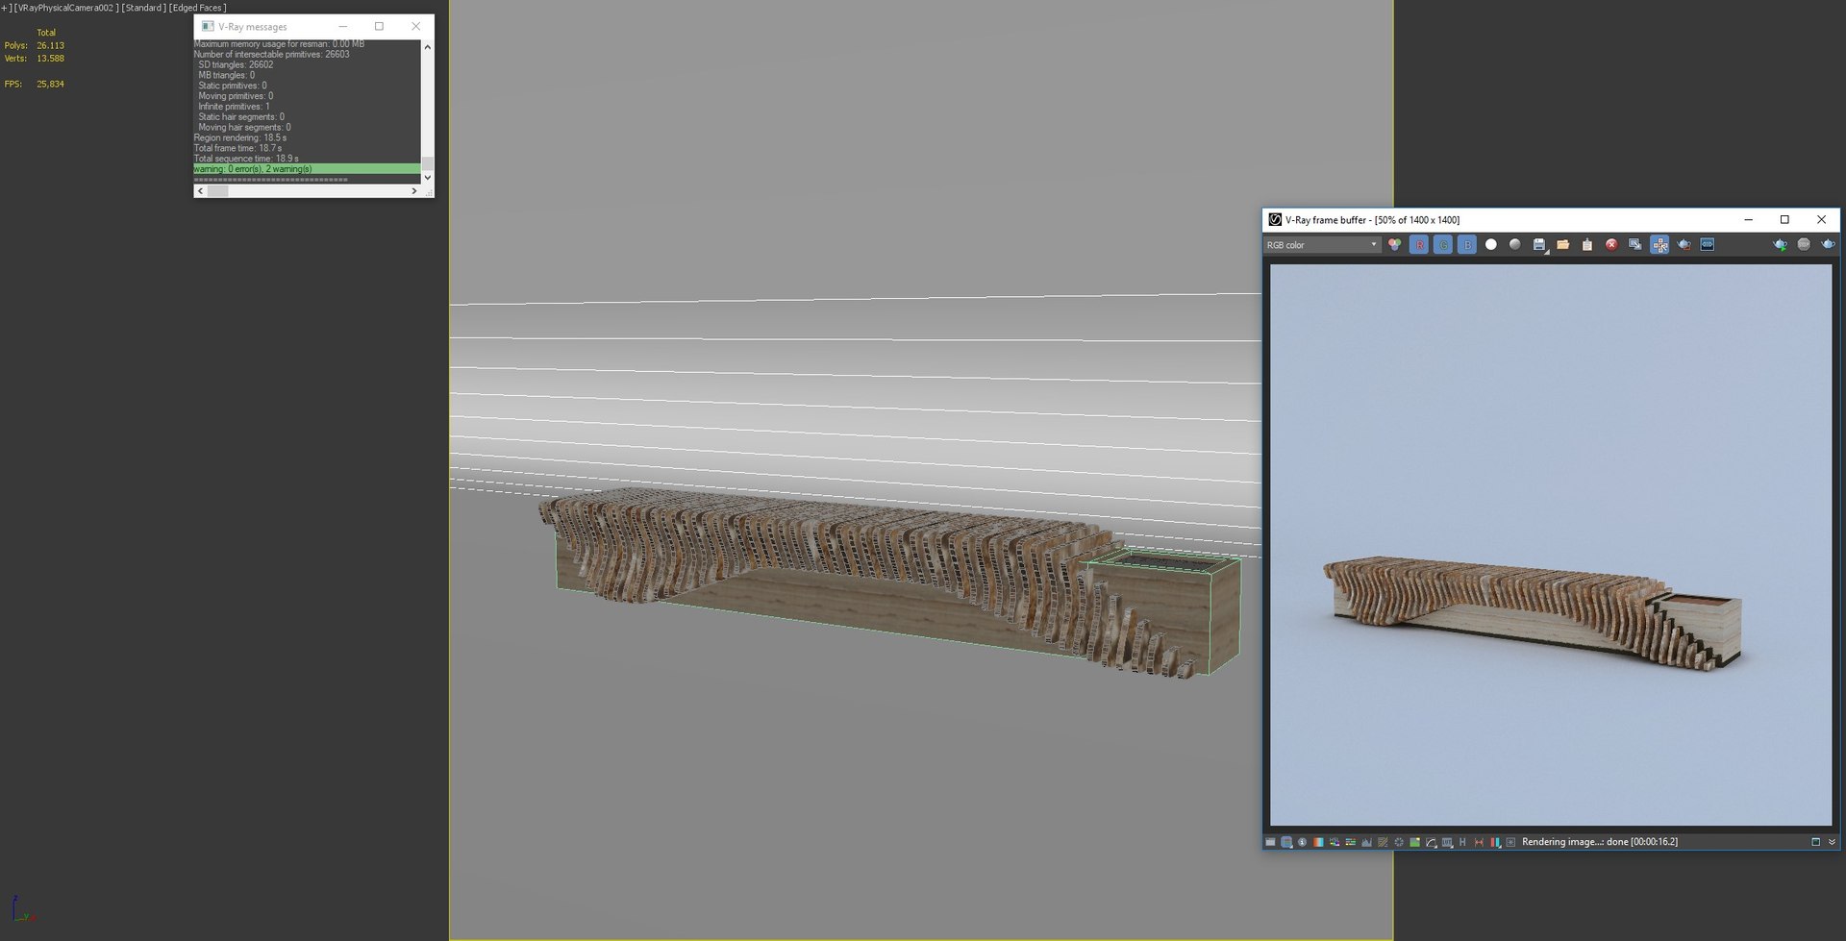
Task: Open the RGB color channel dropdown
Action: (1322, 245)
